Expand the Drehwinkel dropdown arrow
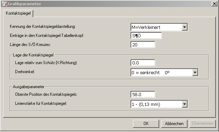The width and height of the screenshot is (219, 132). (x=195, y=72)
